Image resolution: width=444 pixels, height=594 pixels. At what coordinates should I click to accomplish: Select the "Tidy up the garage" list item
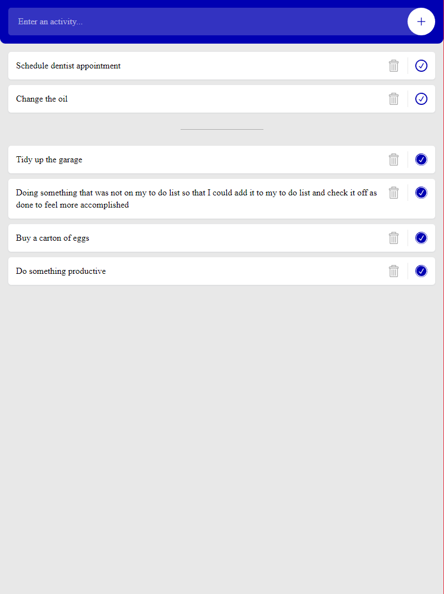tap(49, 160)
